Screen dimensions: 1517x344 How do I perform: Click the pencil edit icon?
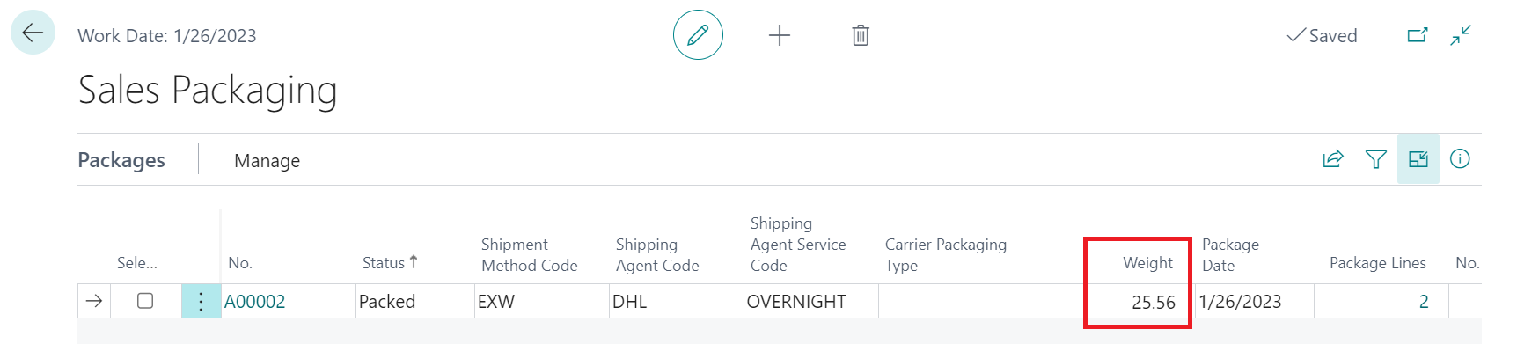[x=698, y=35]
